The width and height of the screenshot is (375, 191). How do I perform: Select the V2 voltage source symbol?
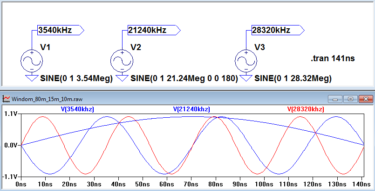[x=122, y=60]
